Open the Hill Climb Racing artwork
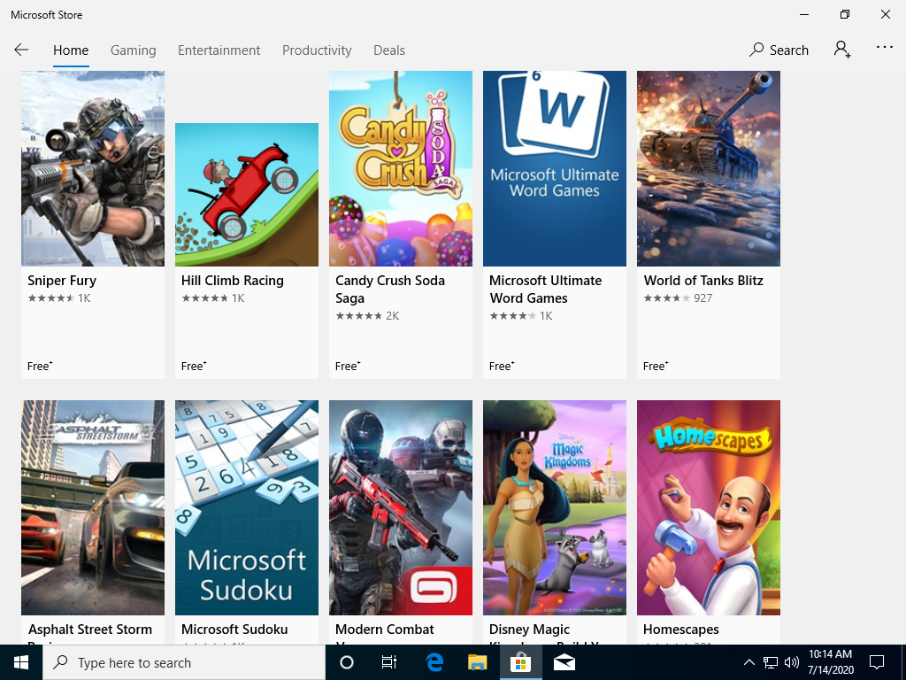Image resolution: width=906 pixels, height=680 pixels. [247, 194]
